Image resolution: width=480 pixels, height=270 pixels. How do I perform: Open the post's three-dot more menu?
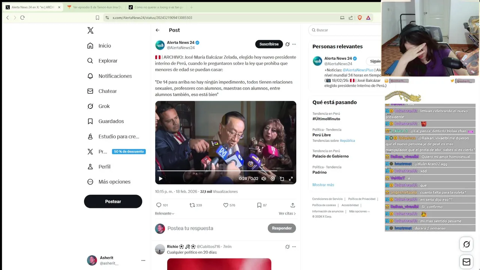point(294,44)
